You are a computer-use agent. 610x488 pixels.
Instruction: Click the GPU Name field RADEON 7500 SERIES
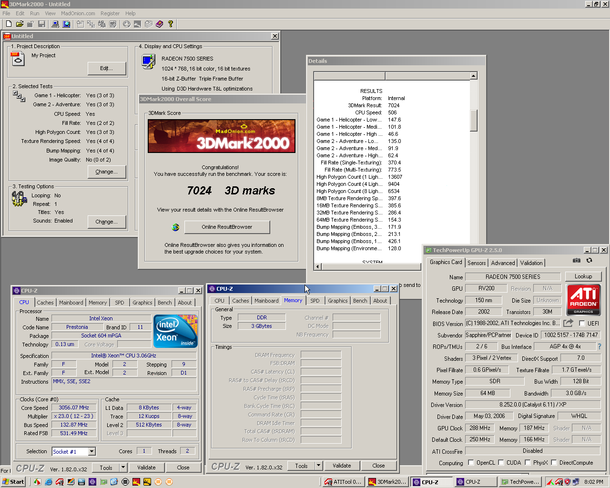(513, 277)
